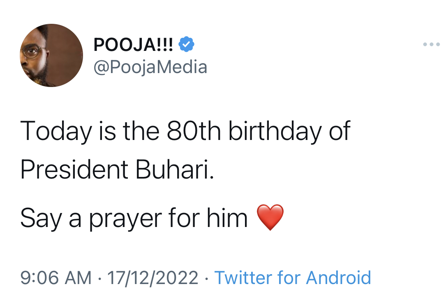Screen dimensions: 448x298
Task: Open the Twitter for Android source link
Action: [293, 278]
